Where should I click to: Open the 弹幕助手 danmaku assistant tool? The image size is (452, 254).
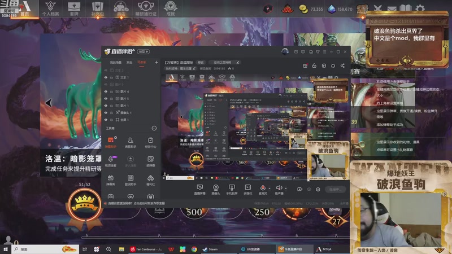coord(111,142)
